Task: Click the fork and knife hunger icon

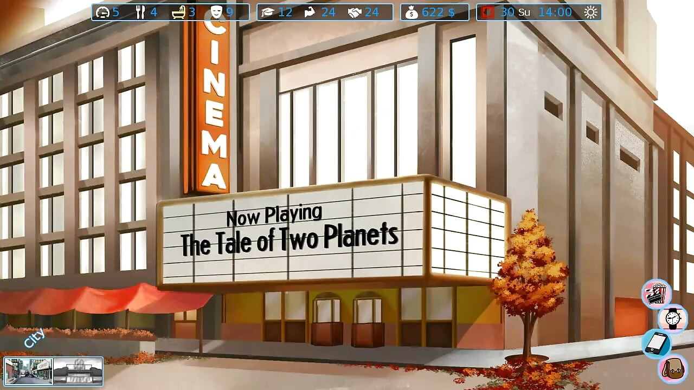Action: pyautogui.click(x=140, y=12)
